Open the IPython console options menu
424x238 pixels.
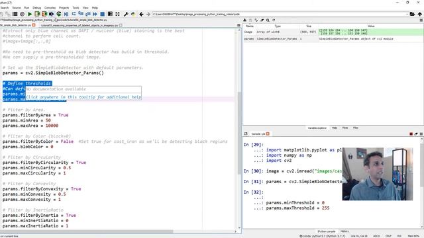pyautogui.click(x=421, y=134)
